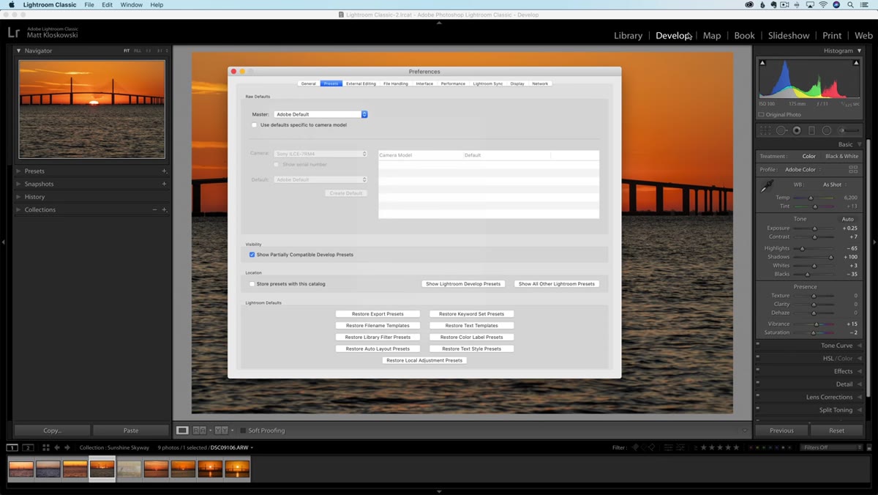Viewport: 878px width, 495px height.
Task: Adjust the Temp slider
Action: click(811, 198)
